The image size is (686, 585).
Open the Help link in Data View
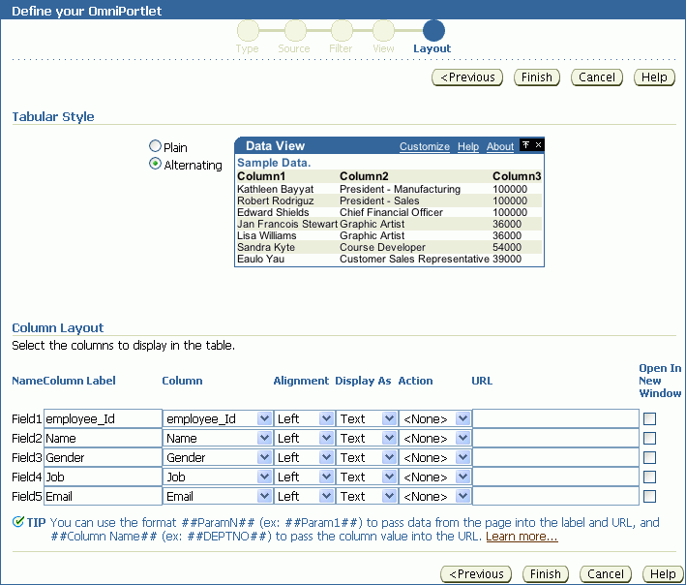[x=468, y=146]
